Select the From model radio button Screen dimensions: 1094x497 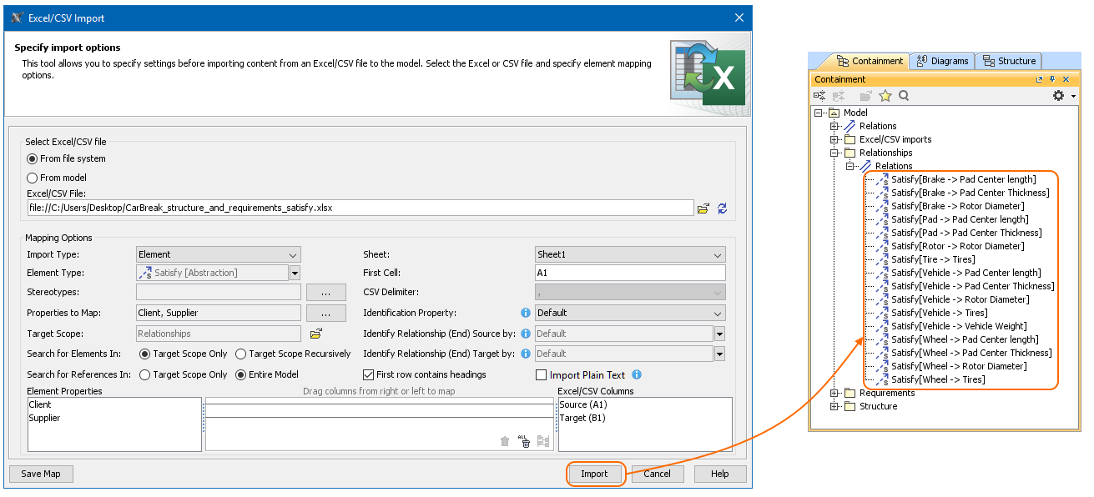[x=33, y=178]
